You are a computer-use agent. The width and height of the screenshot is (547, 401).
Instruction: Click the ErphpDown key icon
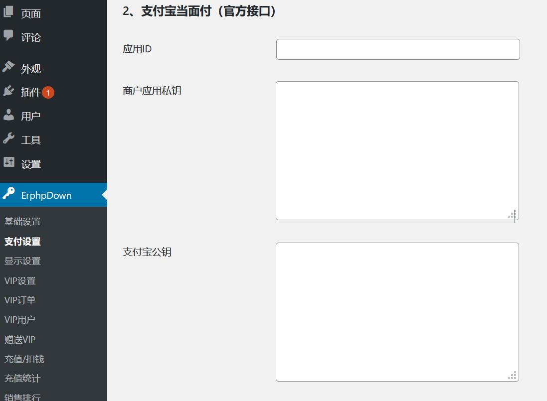8,194
